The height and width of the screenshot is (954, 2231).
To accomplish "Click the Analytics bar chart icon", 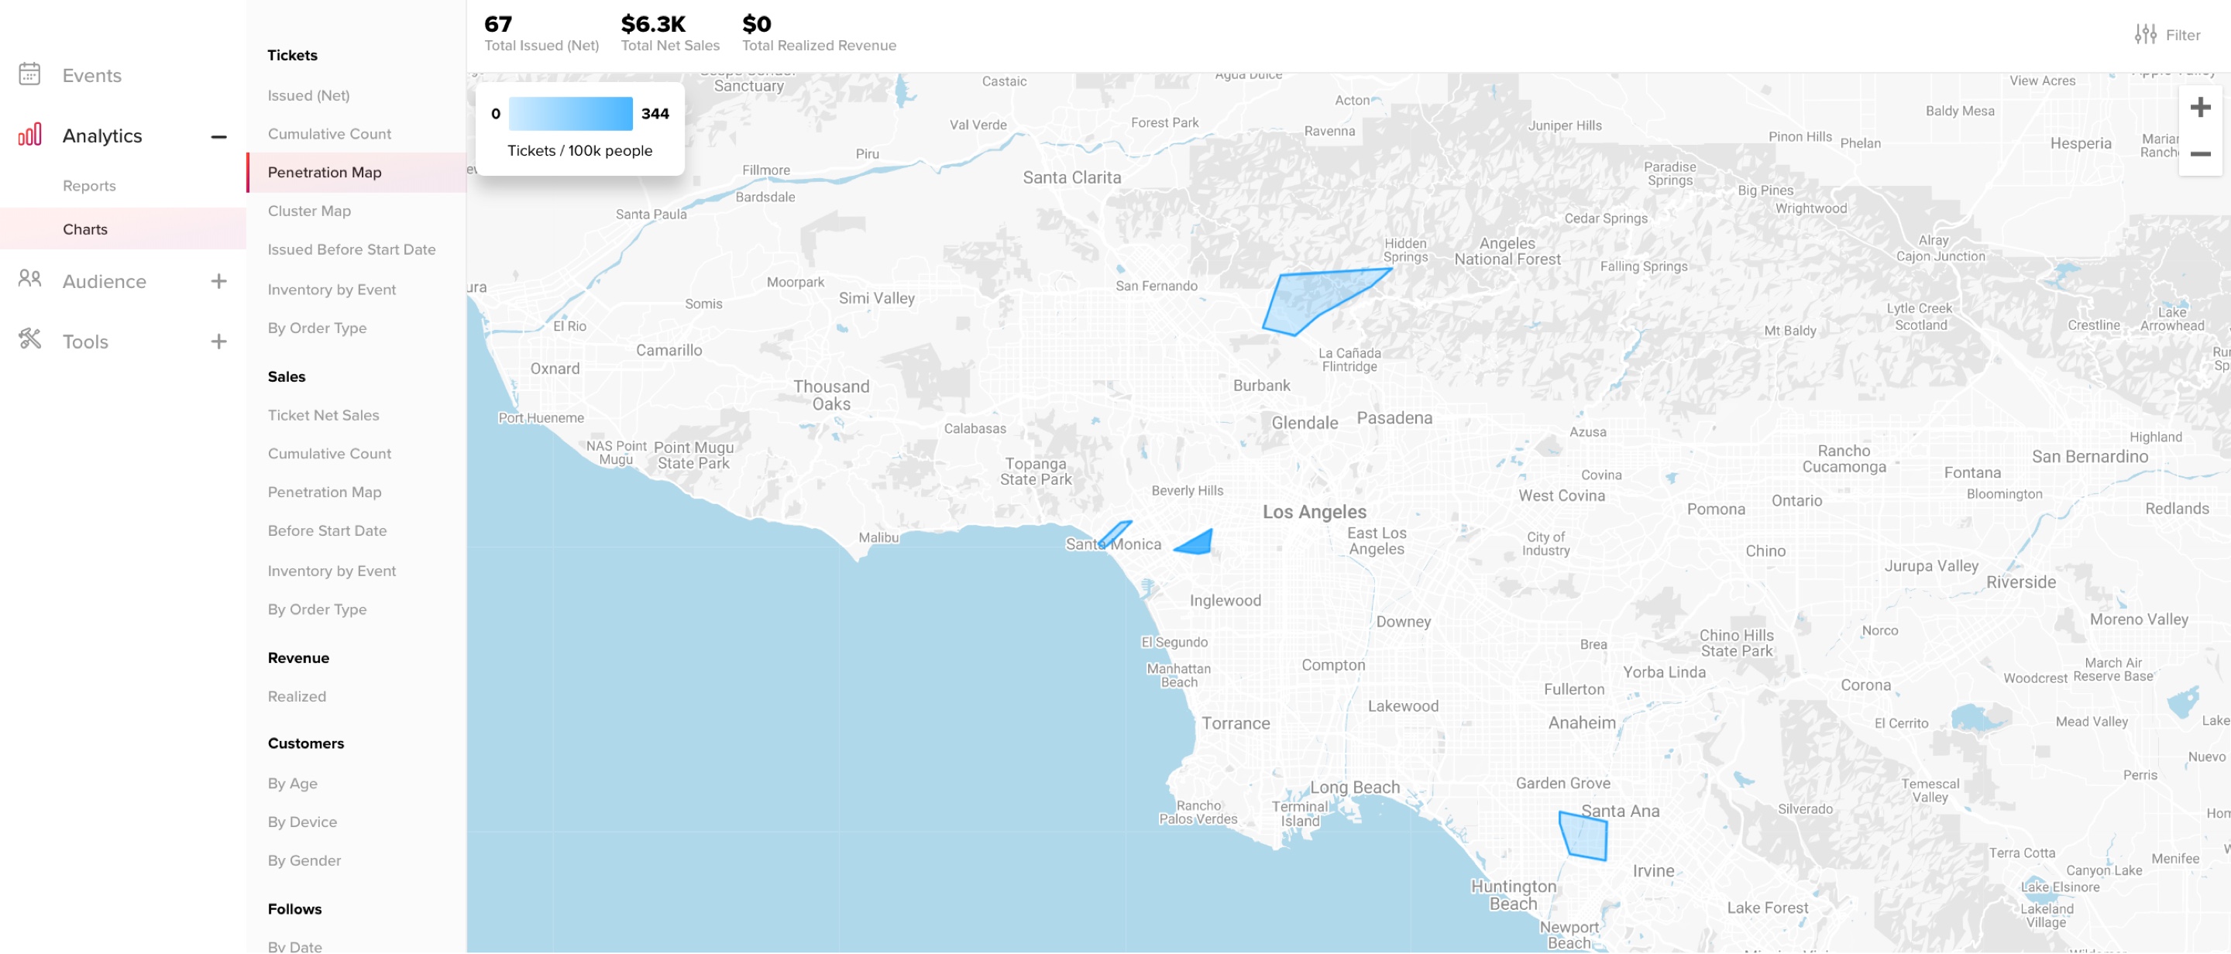I will point(29,135).
